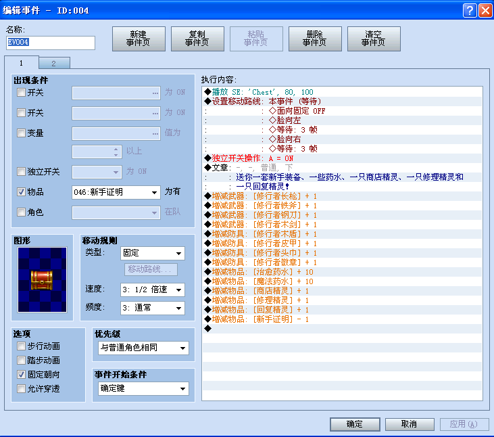This screenshot has width=494, height=437.
Task: Toggle 步行动画 option
Action: coord(21,346)
